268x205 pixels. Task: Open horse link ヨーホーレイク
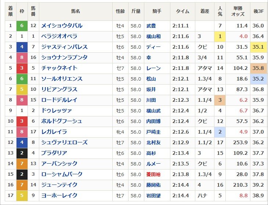59,195
